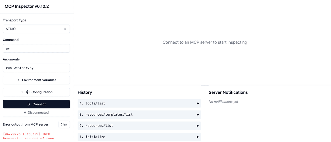The image size is (331, 142).
Task: Click the play icon on Connect
Action: pos(29,104)
